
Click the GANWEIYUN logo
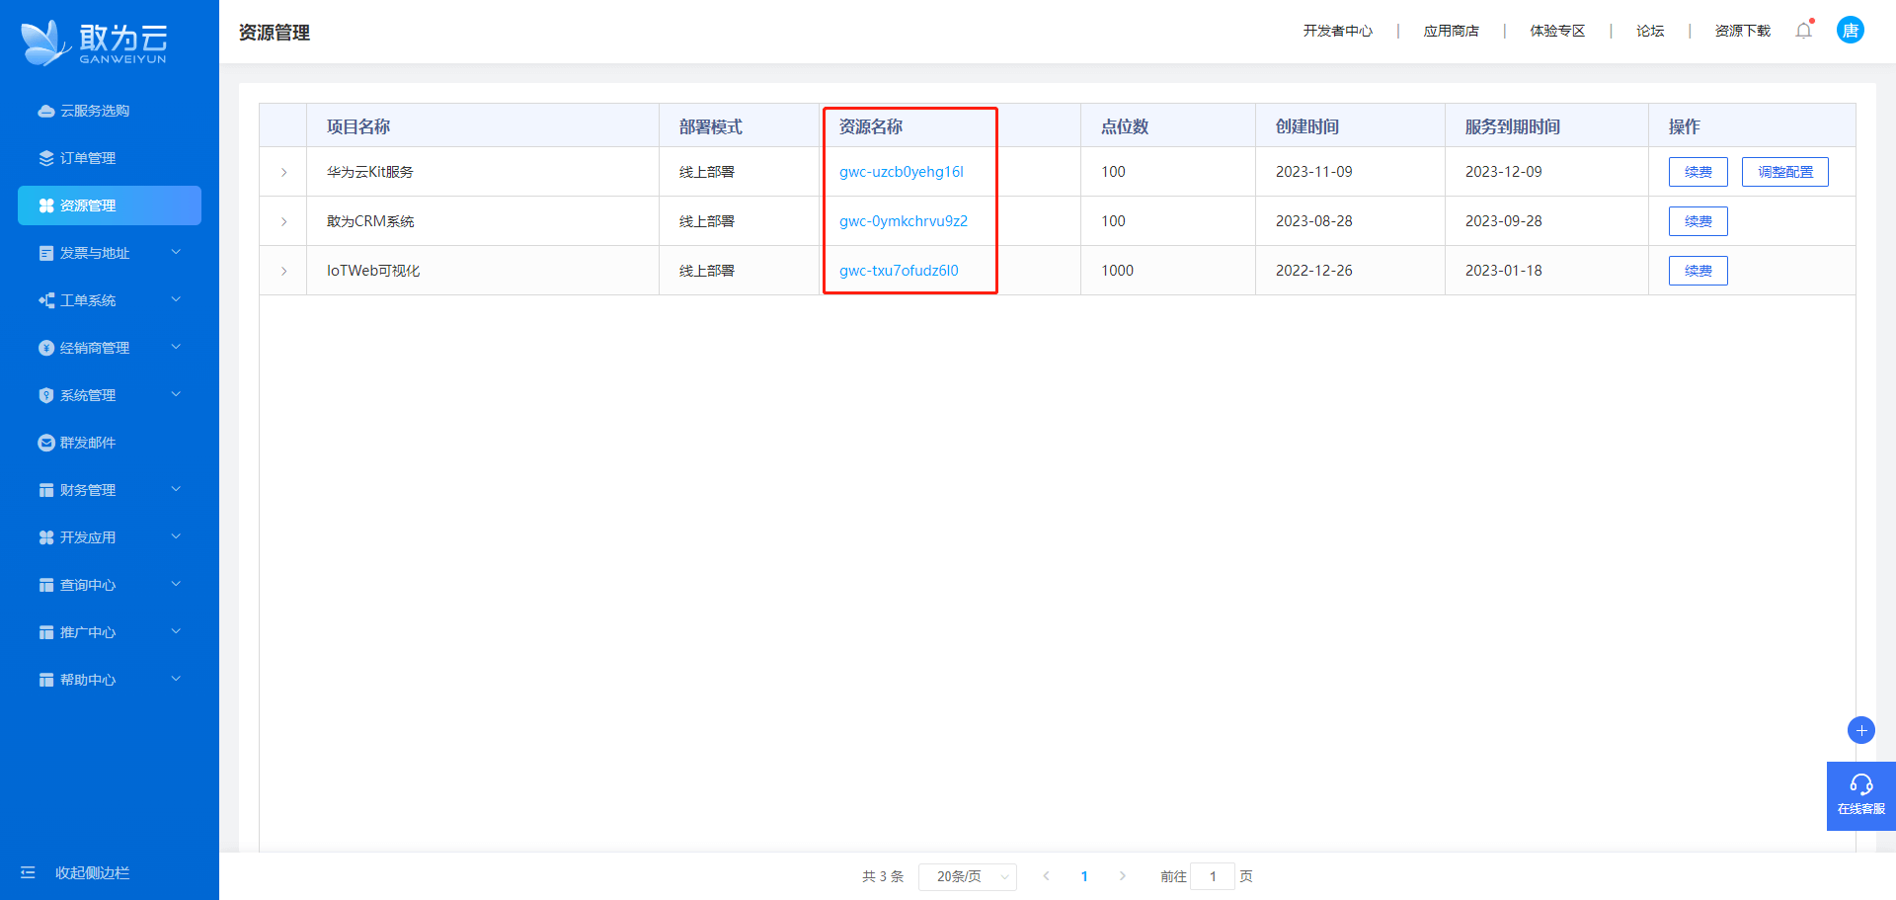[95, 43]
